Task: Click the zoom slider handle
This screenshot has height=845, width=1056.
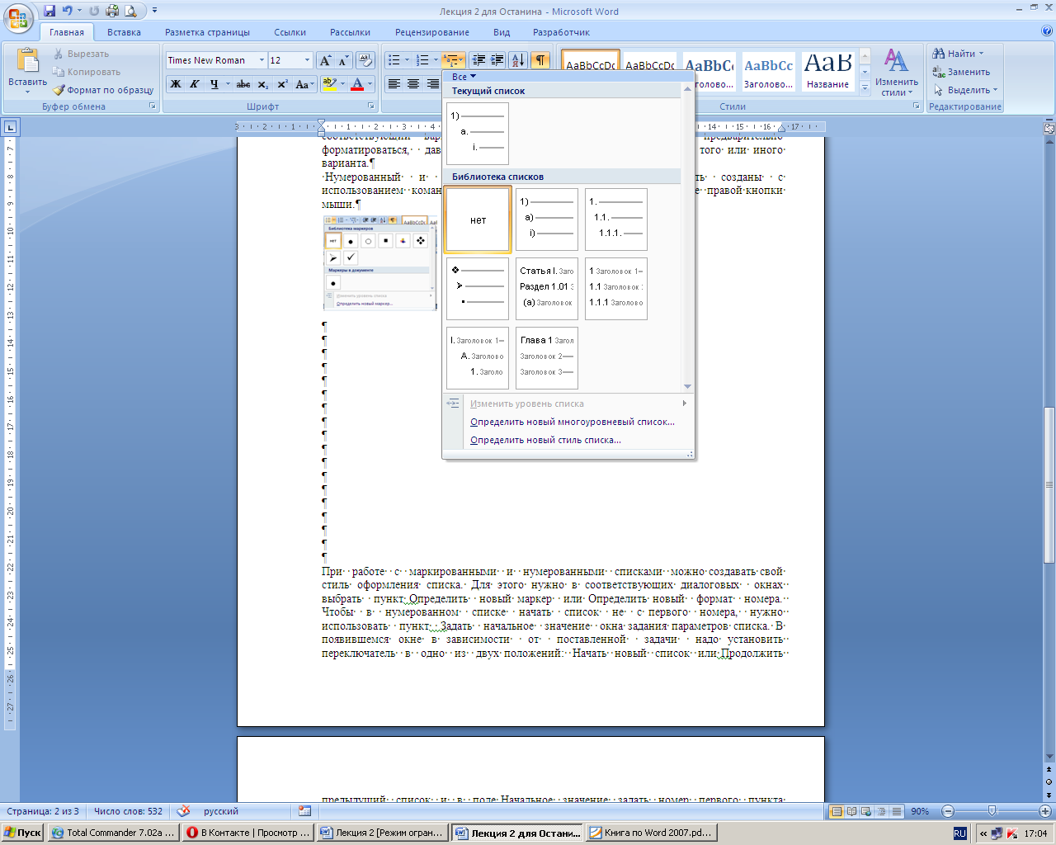Action: tap(992, 811)
